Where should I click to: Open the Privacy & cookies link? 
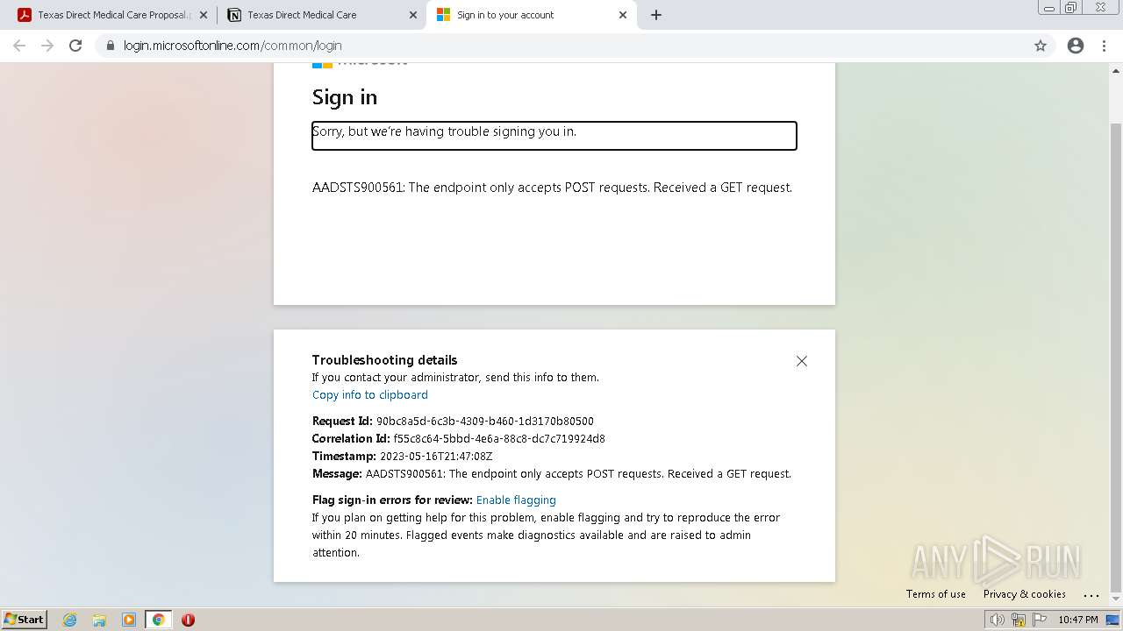[x=1025, y=594]
